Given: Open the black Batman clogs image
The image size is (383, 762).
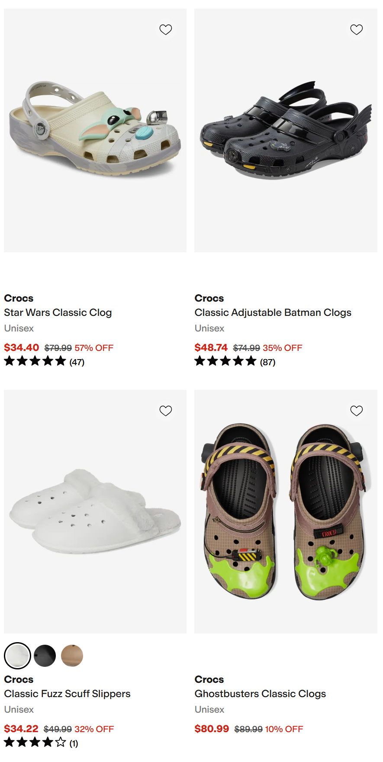Looking at the screenshot, I should click(286, 130).
